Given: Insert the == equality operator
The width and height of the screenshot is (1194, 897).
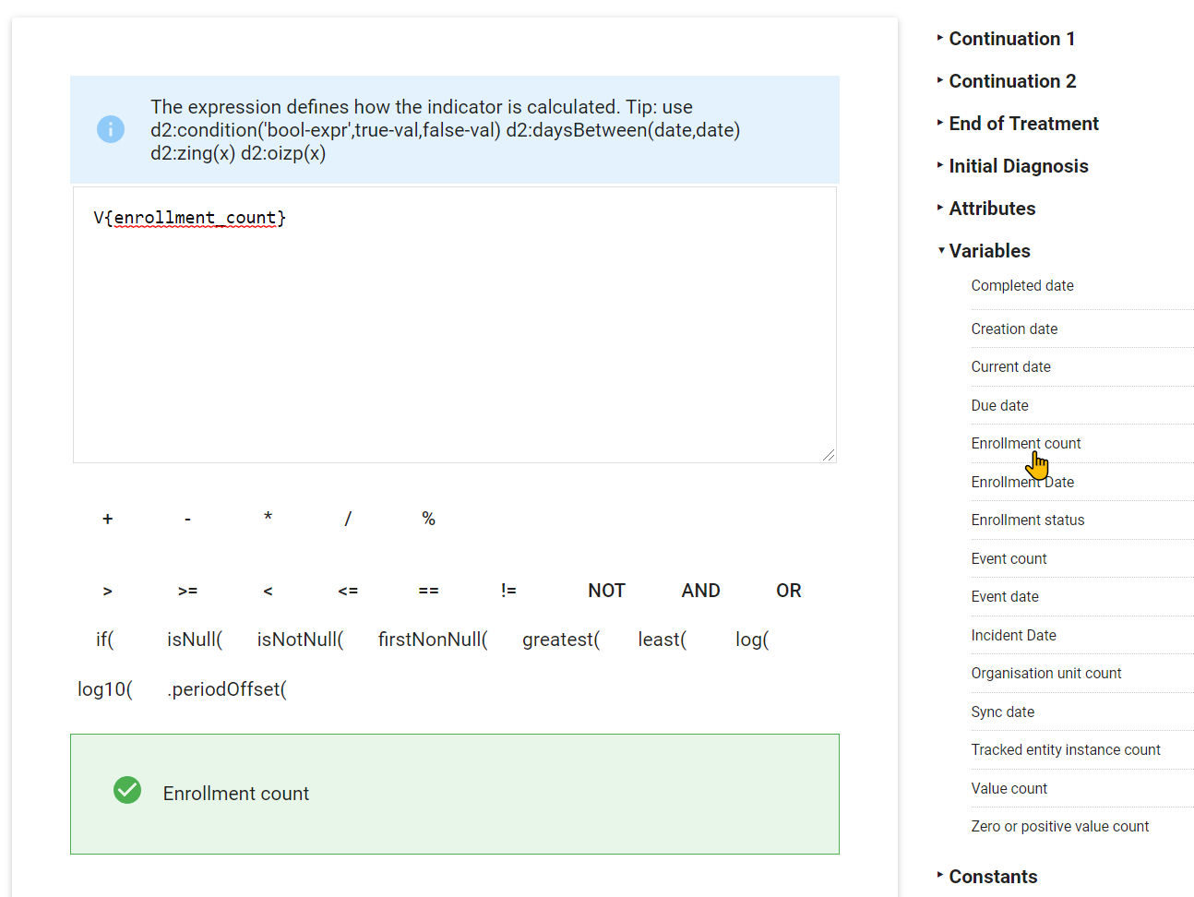Looking at the screenshot, I should point(428,591).
